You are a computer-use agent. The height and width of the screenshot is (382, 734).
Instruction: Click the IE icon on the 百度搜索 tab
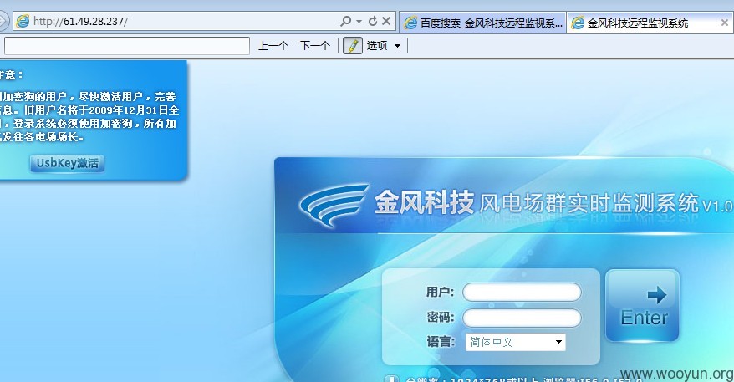tap(410, 23)
